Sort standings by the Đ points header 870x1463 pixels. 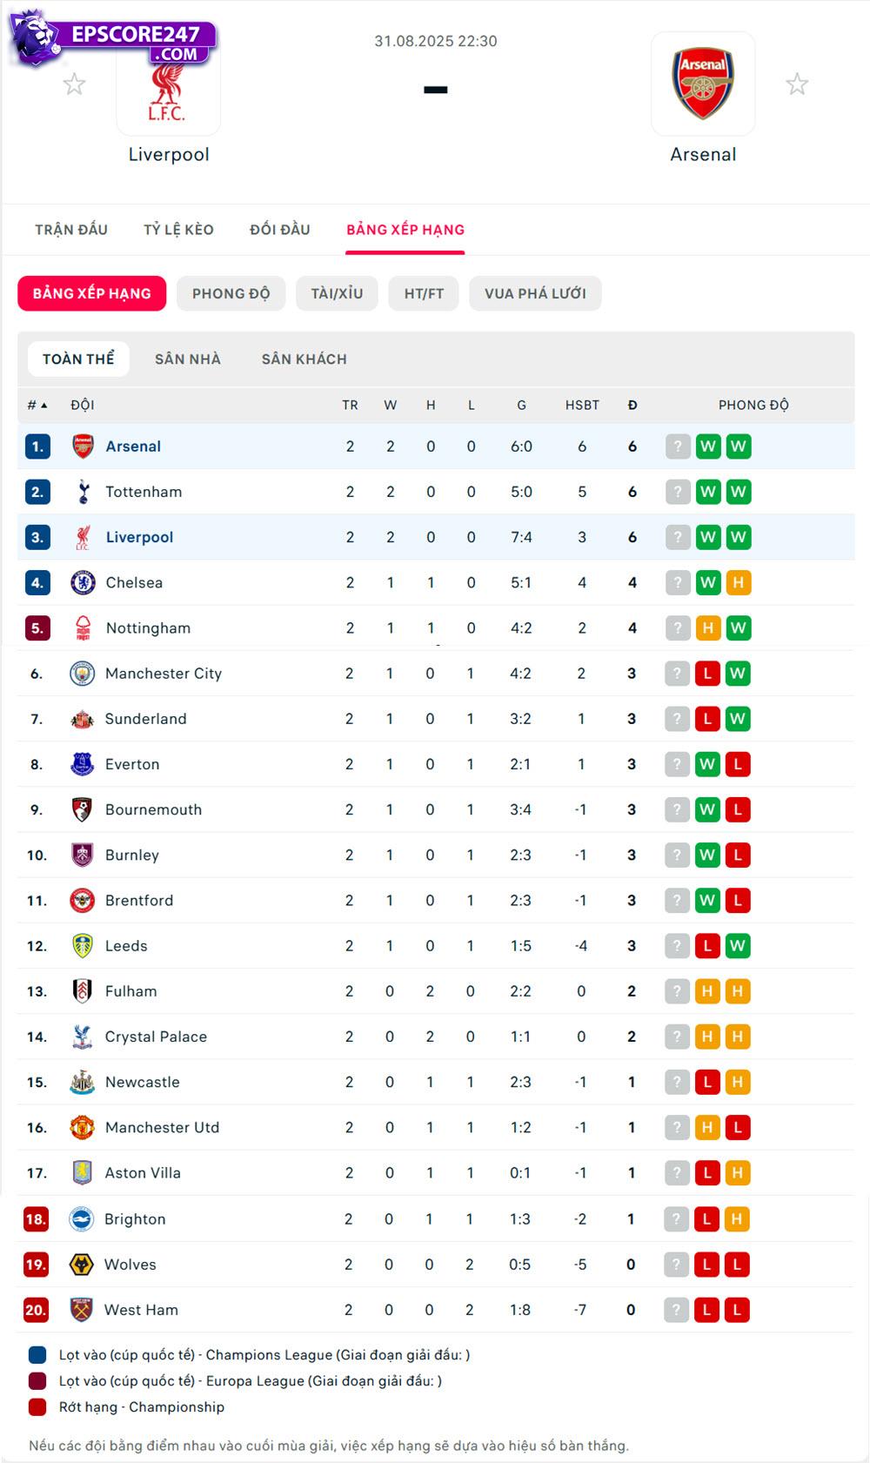click(x=632, y=405)
